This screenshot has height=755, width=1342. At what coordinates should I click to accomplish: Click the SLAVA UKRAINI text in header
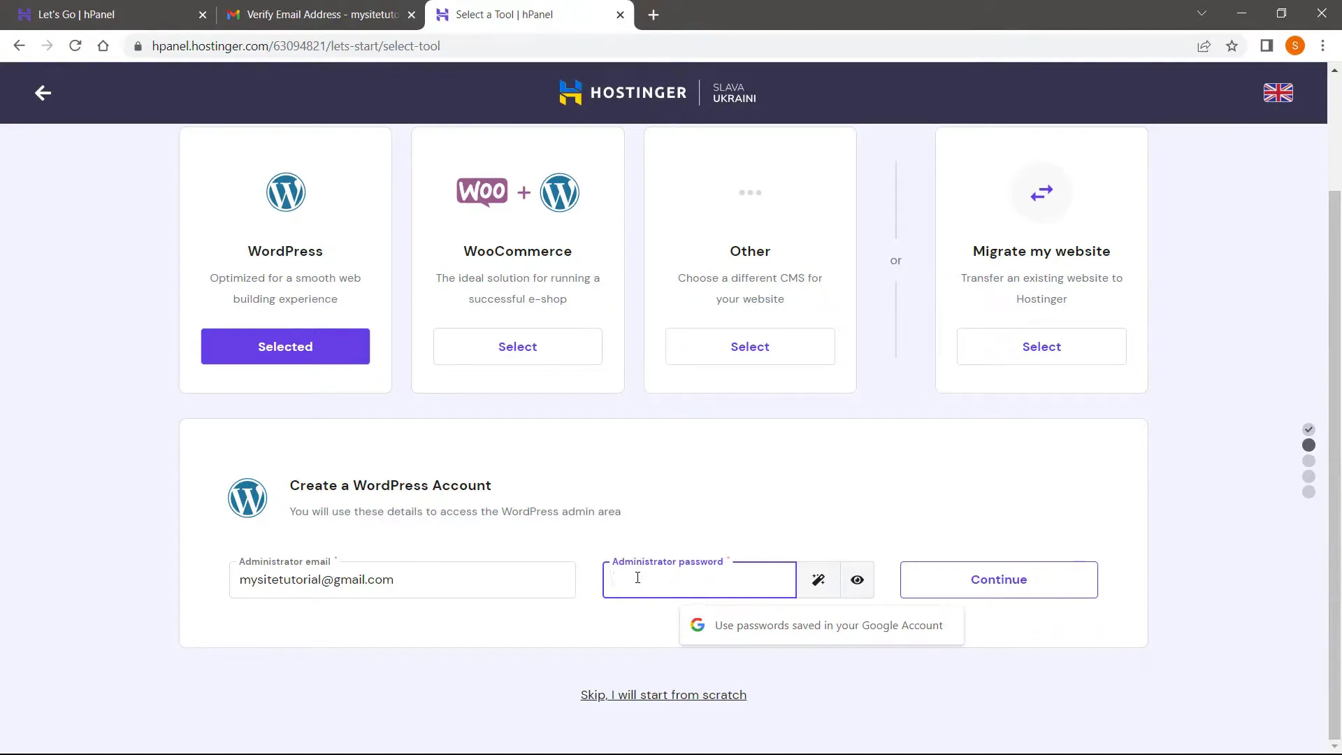(x=735, y=93)
